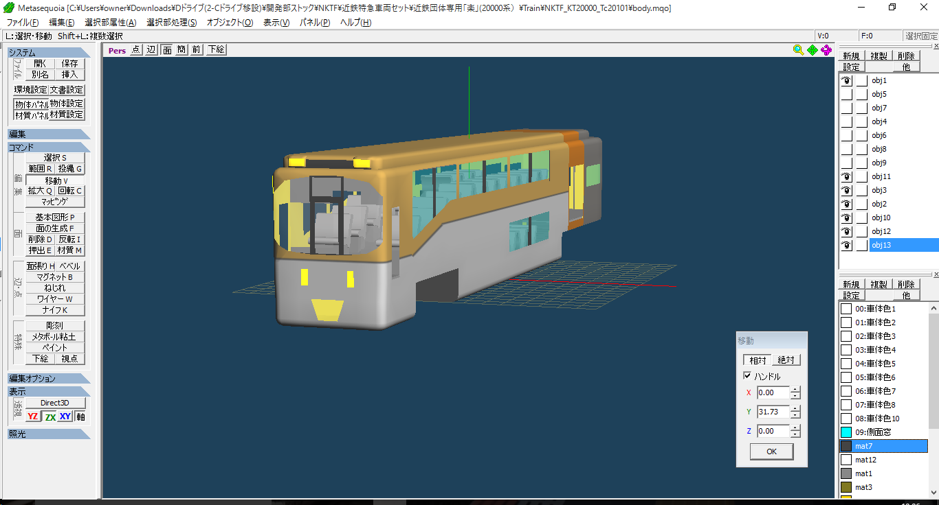This screenshot has width=939, height=505.
Task: Toggle the lock box for obj2
Action: pos(862,204)
